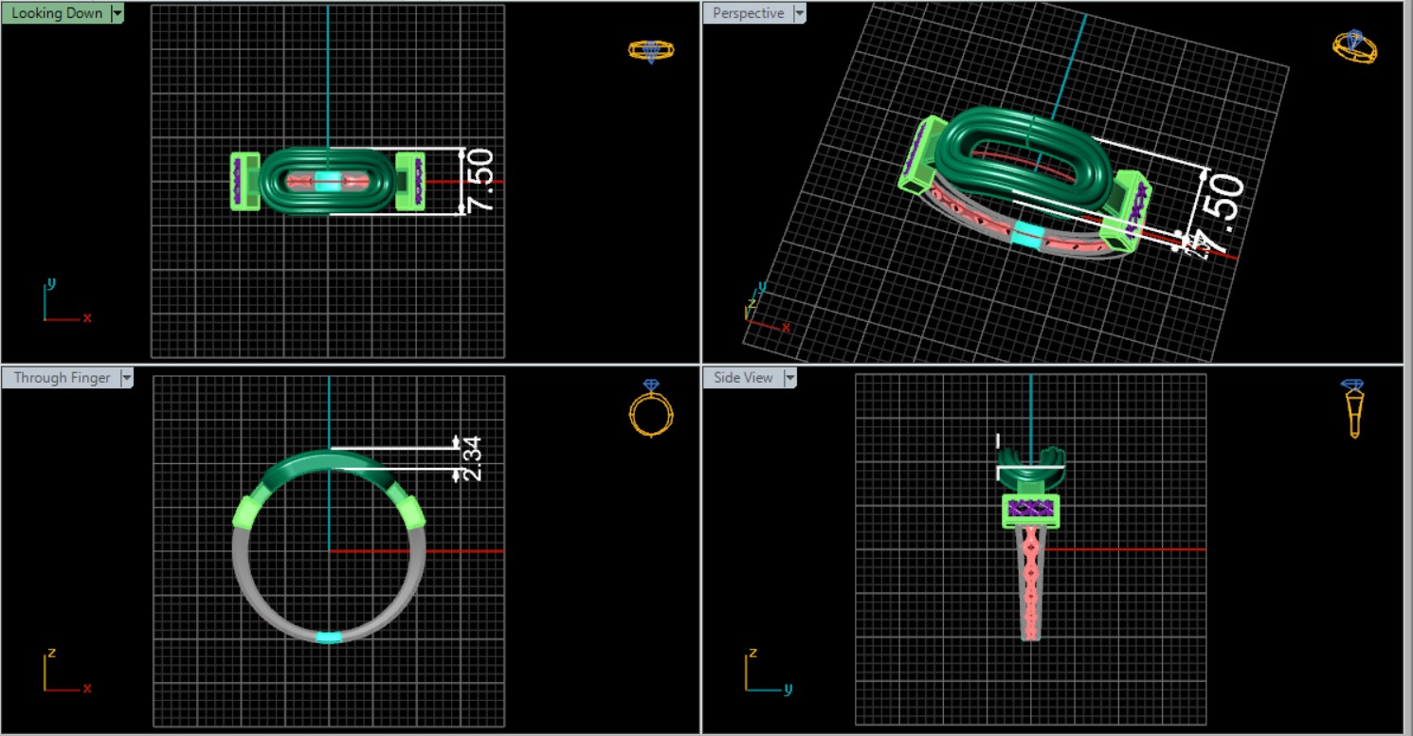
Task: Open the Looking Down viewport dropdown arrow
Action: pyautogui.click(x=117, y=13)
